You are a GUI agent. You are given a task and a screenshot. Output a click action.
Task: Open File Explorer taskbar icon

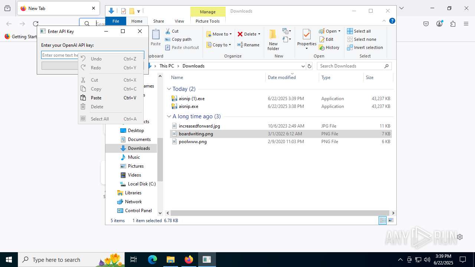(x=171, y=260)
